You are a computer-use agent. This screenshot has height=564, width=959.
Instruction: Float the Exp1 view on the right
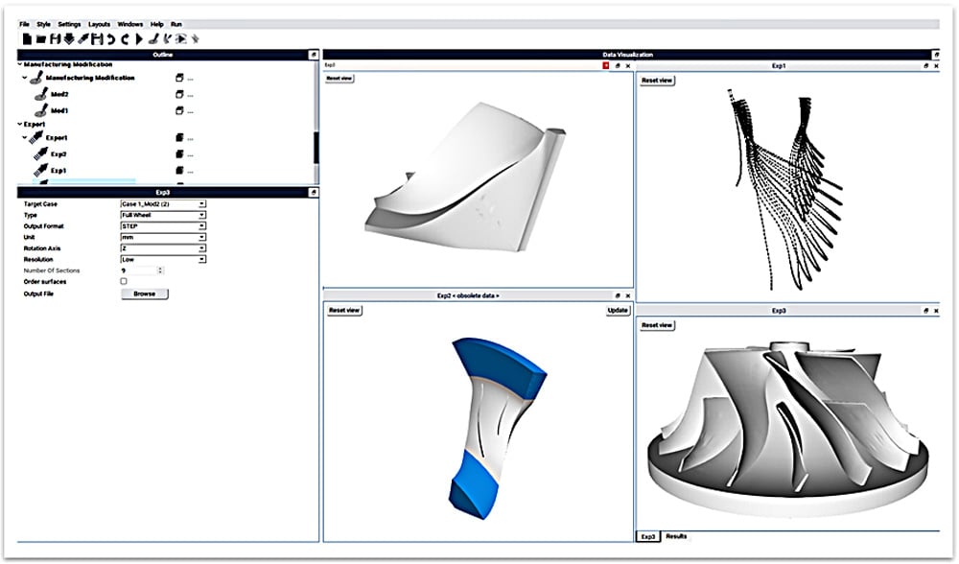[x=925, y=66]
